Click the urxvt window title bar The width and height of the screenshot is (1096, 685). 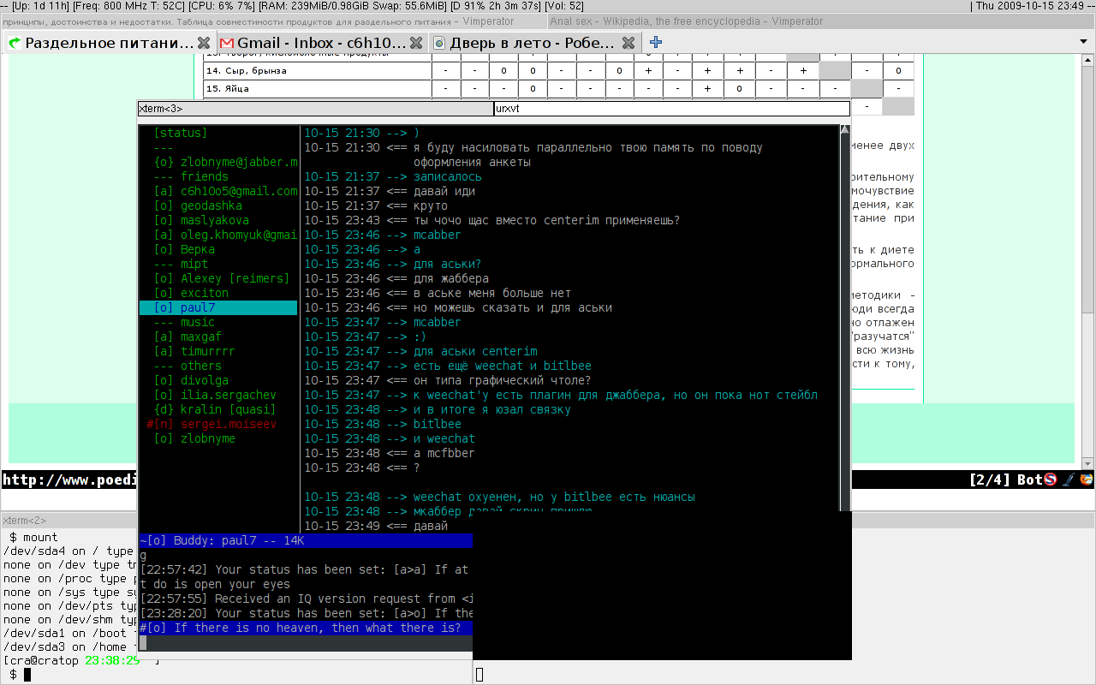pos(671,109)
